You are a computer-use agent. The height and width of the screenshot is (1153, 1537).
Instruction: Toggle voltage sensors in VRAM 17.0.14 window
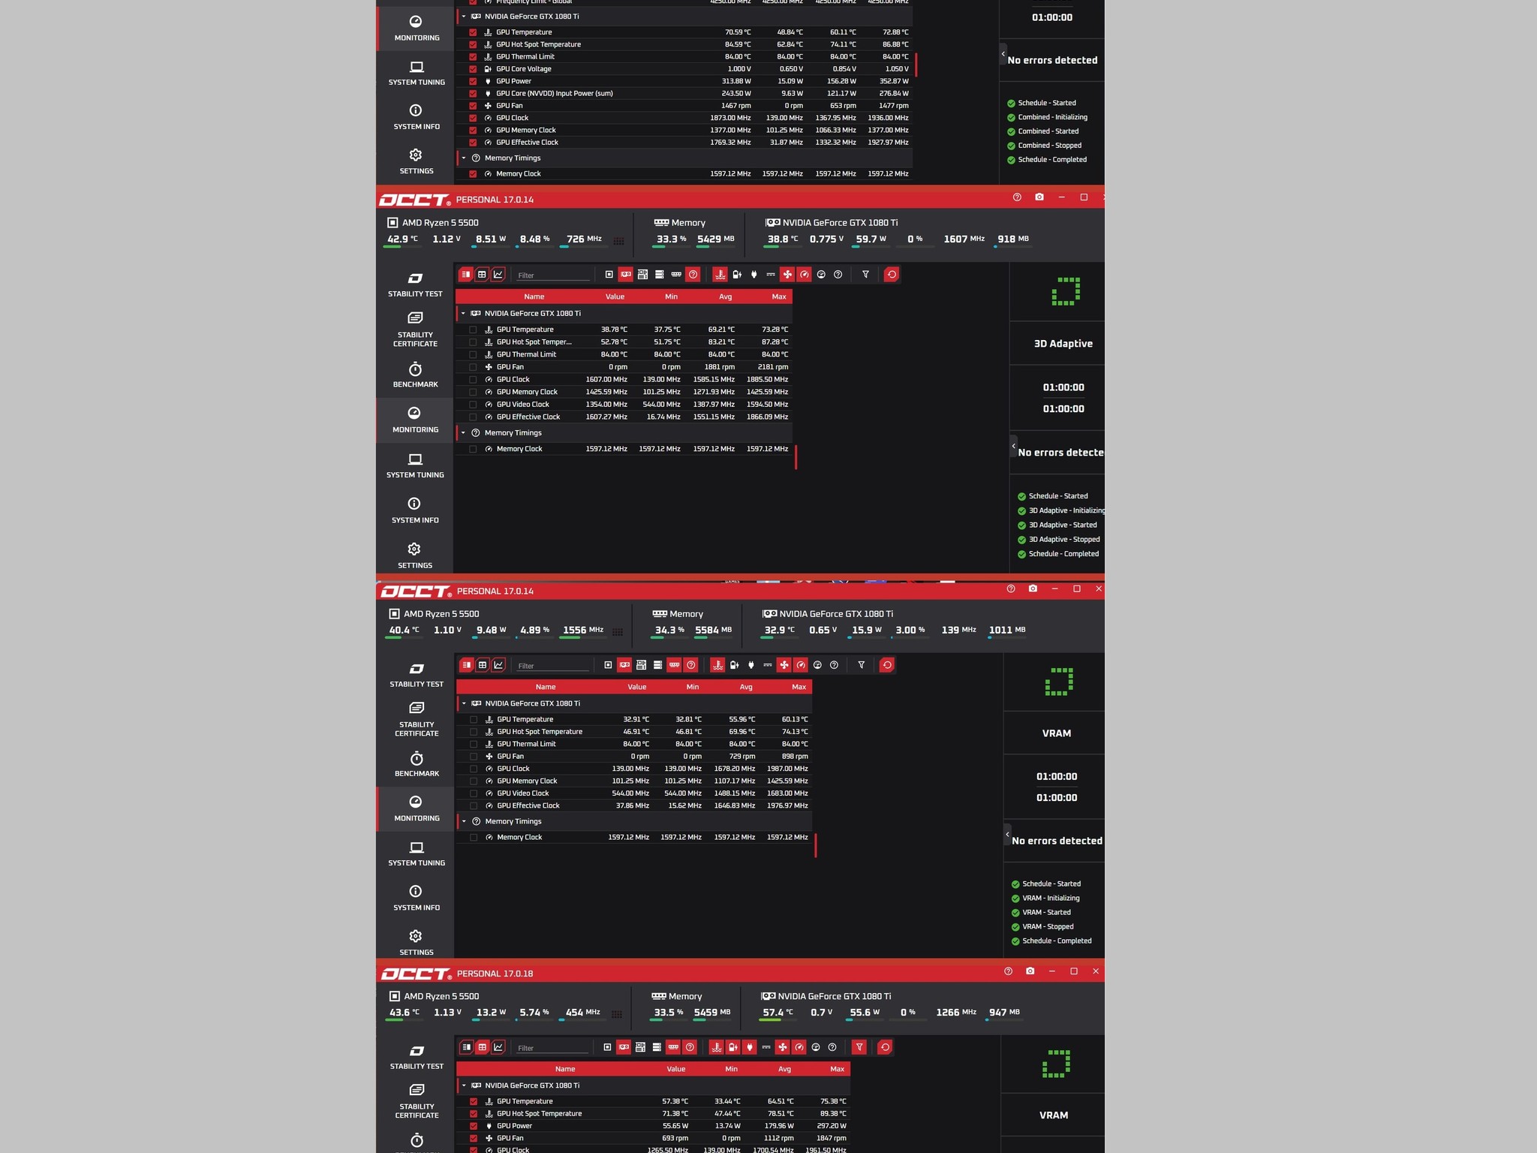click(x=734, y=665)
